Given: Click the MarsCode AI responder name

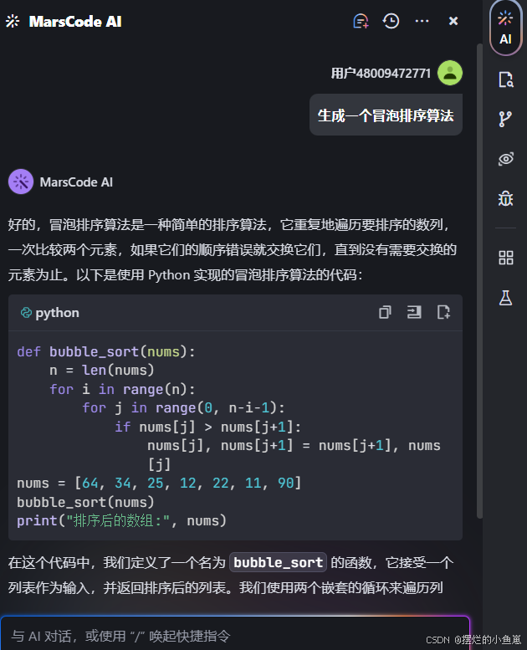Looking at the screenshot, I should [x=76, y=182].
